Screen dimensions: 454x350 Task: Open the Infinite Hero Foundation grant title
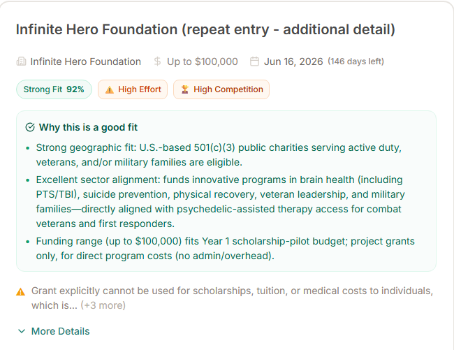(x=205, y=30)
